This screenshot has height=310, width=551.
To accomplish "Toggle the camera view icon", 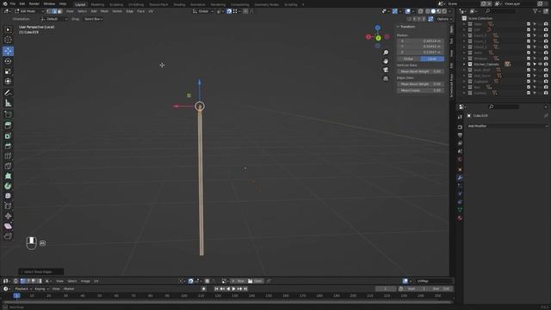I will pos(386,70).
